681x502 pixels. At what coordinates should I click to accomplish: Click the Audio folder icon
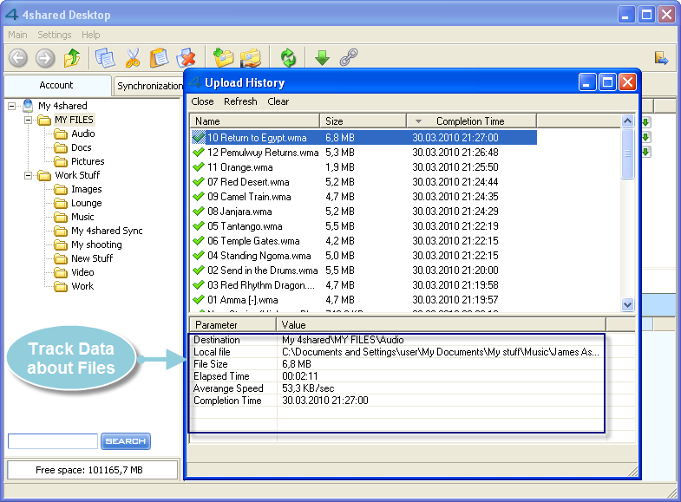(61, 134)
